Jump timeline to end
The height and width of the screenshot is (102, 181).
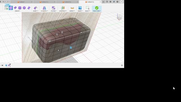coord(2,65)
